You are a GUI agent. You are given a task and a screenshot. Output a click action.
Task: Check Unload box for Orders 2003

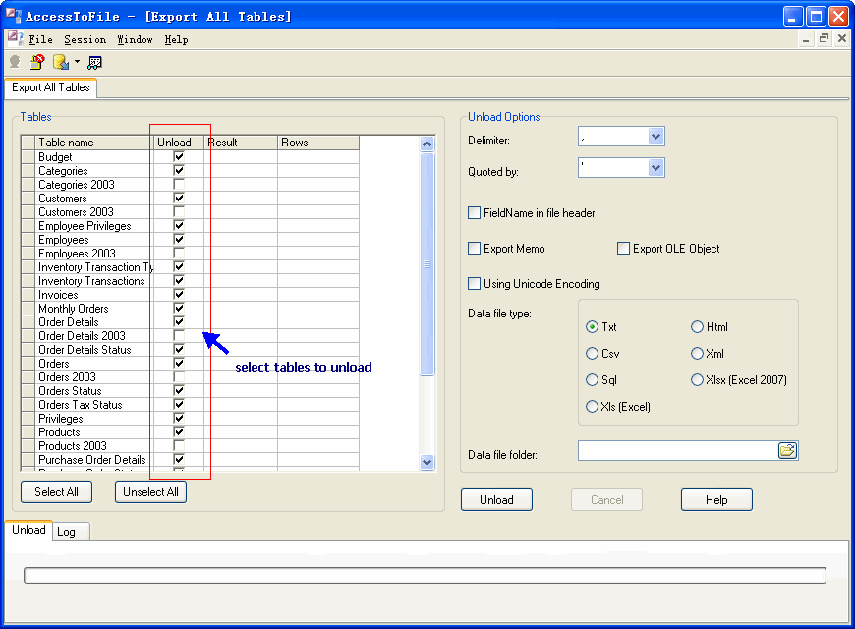pyautogui.click(x=179, y=376)
